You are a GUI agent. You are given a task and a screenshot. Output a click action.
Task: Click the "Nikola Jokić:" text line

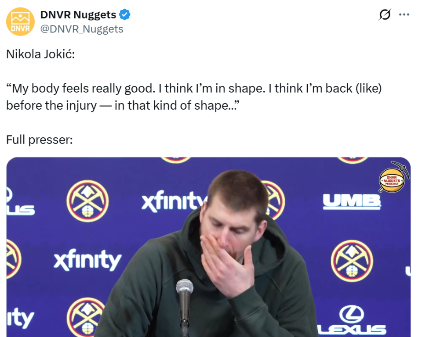(40, 54)
